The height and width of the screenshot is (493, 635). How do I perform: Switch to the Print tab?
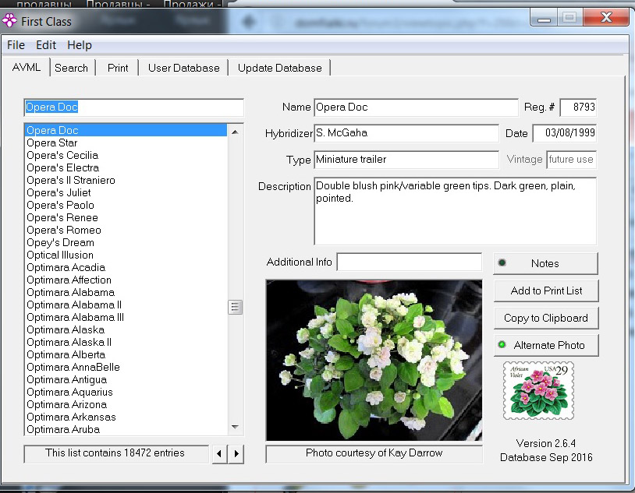pos(118,68)
